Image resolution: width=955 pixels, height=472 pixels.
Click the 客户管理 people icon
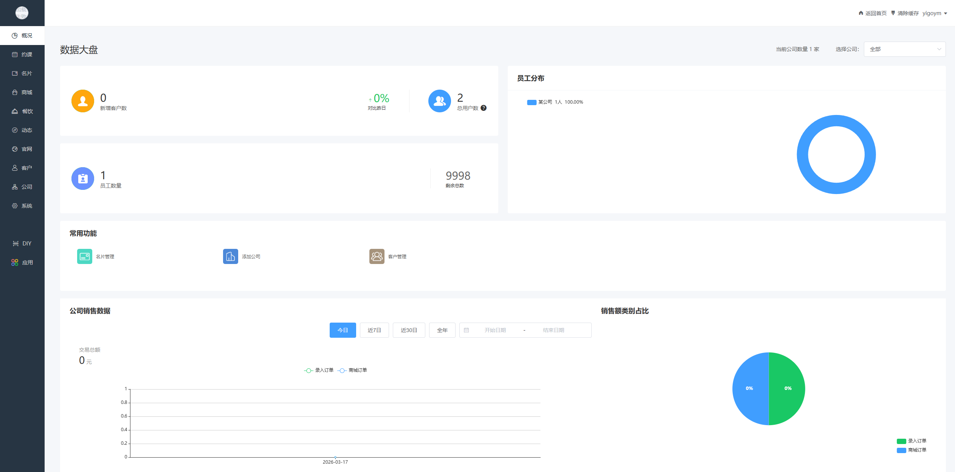[377, 256]
